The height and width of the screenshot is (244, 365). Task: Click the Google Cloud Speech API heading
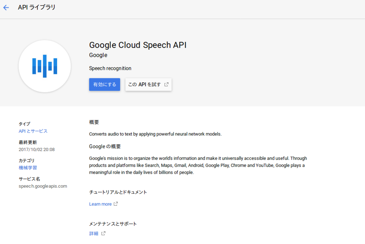point(138,45)
